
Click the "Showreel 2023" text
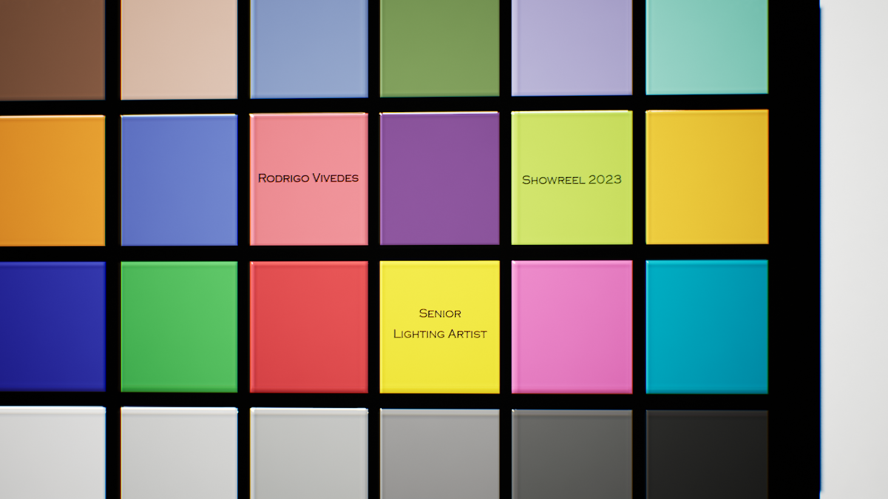tap(572, 180)
